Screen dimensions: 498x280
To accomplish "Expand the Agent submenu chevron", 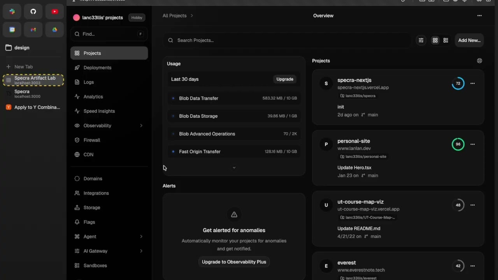I will tap(141, 236).
